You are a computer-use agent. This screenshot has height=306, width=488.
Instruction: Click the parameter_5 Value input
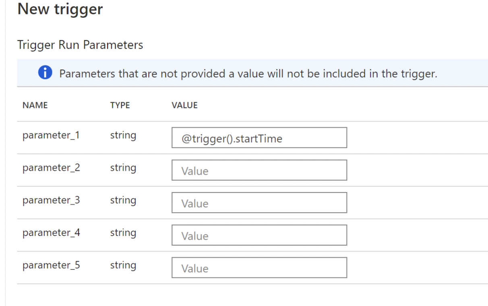click(x=259, y=268)
